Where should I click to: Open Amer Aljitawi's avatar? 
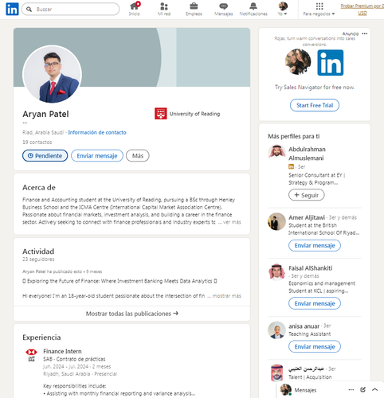[276, 221]
